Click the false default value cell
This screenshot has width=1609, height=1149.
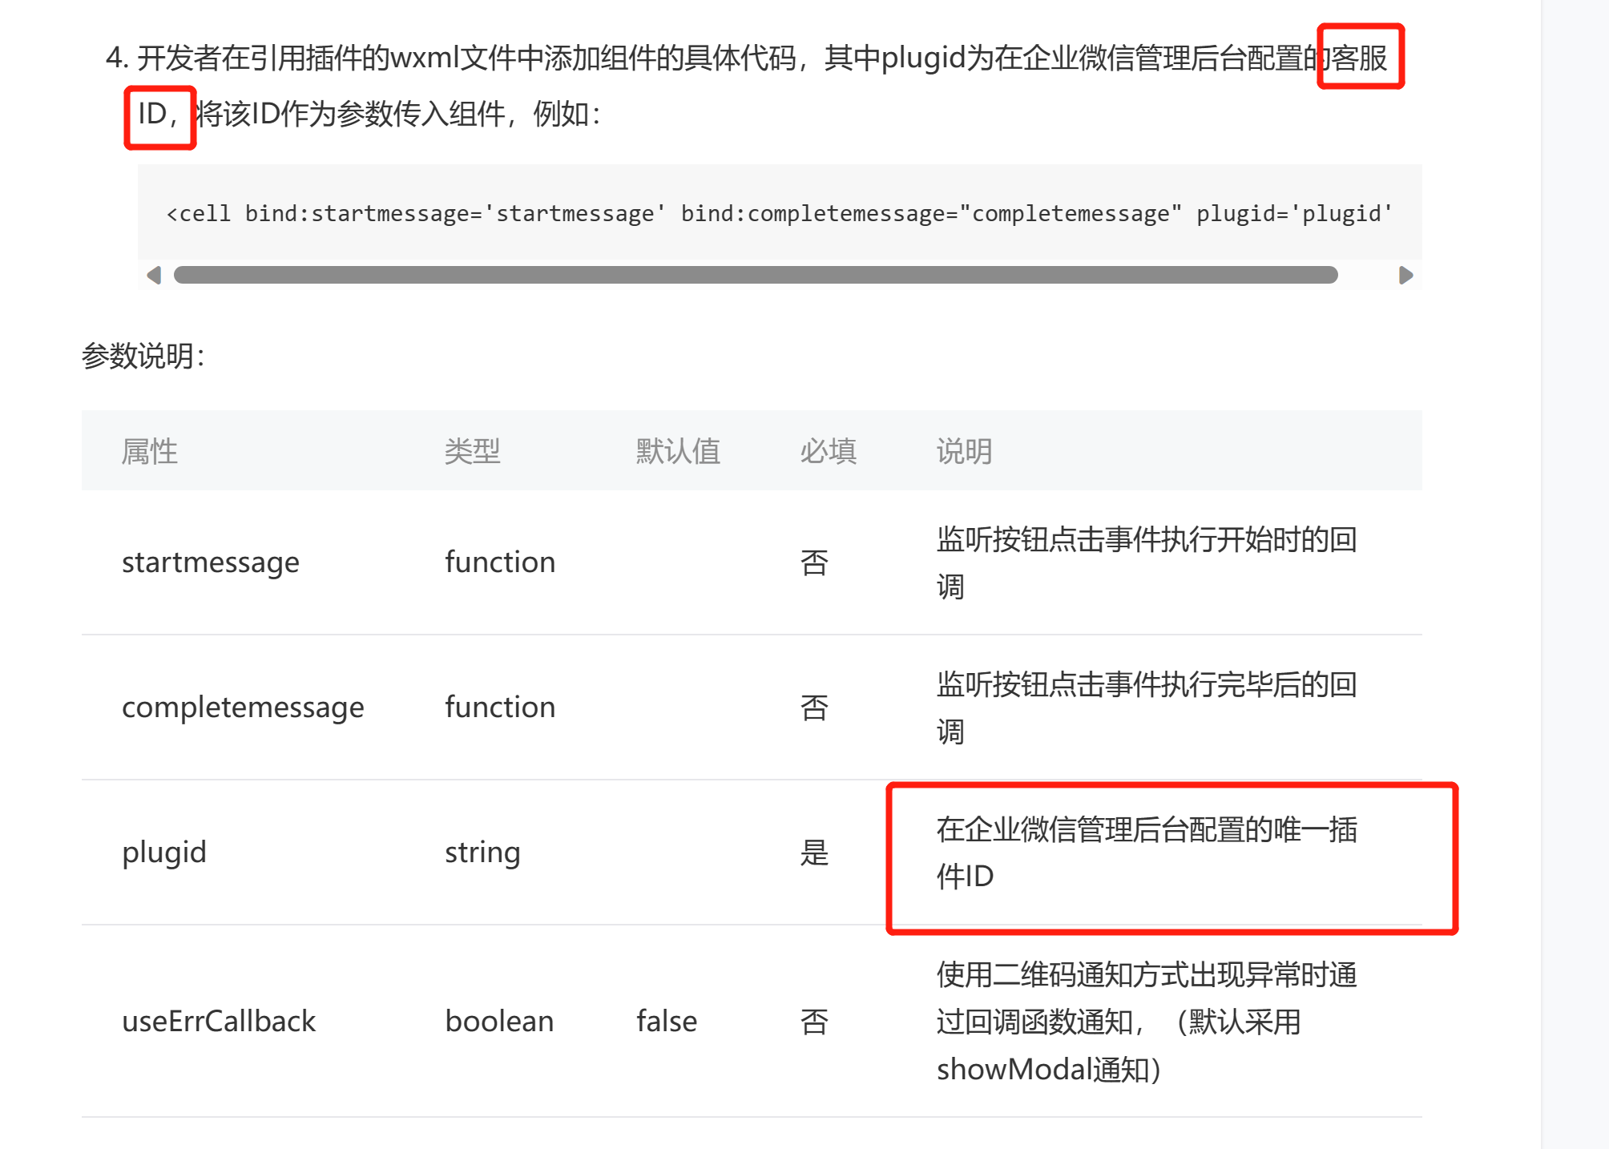tap(666, 1022)
